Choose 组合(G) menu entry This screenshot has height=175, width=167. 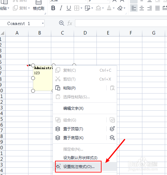80,120
